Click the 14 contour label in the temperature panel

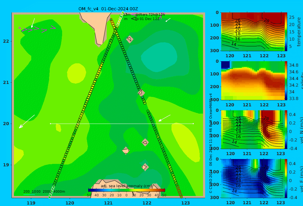click(x=234, y=44)
